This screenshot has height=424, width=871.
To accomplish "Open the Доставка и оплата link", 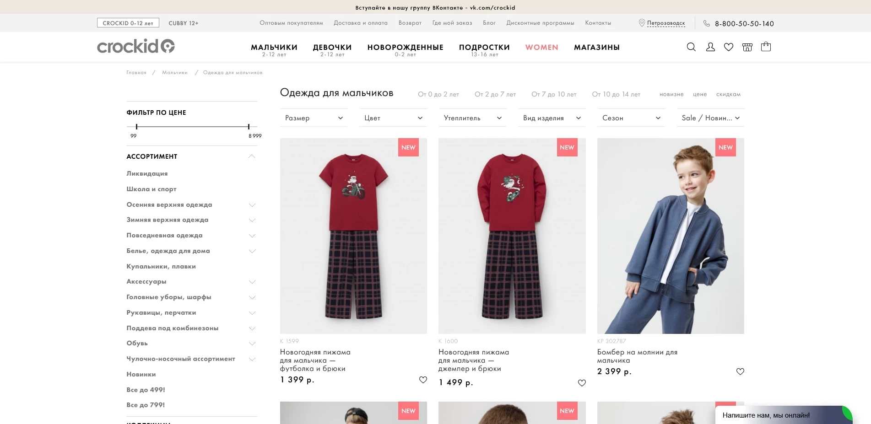I will [361, 23].
